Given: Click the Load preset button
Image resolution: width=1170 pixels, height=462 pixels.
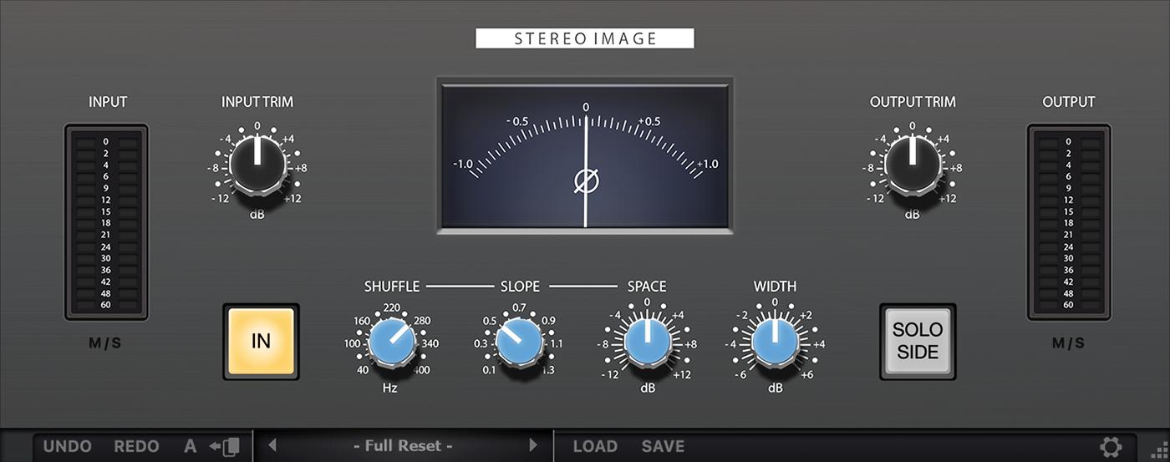Looking at the screenshot, I should coord(595,447).
